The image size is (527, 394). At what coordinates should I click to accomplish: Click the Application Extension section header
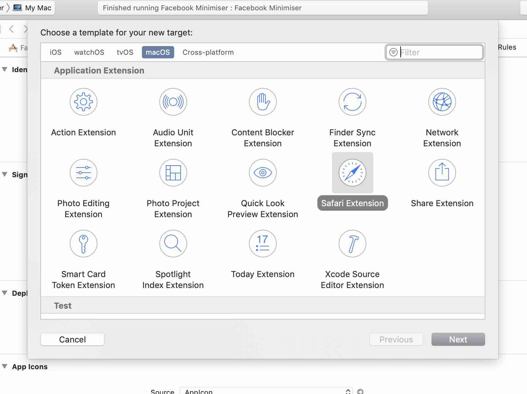[99, 71]
